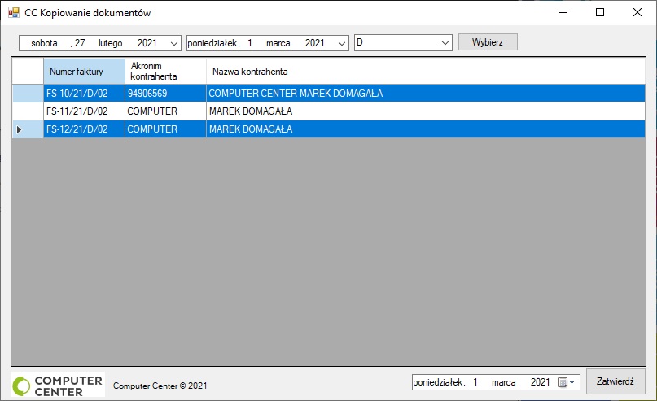The image size is (657, 401).
Task: Open the start date dropdown arrow
Action: (174, 43)
